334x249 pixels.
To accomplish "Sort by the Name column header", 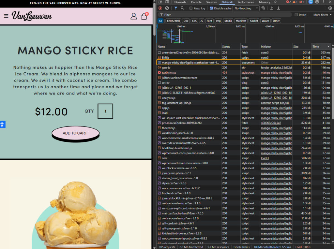I will click(x=189, y=47).
